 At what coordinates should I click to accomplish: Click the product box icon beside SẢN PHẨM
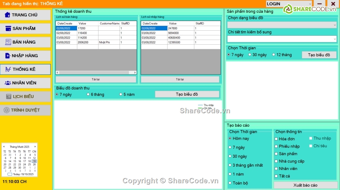pos(8,29)
